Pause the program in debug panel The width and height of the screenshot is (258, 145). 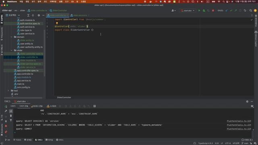pos(6,121)
